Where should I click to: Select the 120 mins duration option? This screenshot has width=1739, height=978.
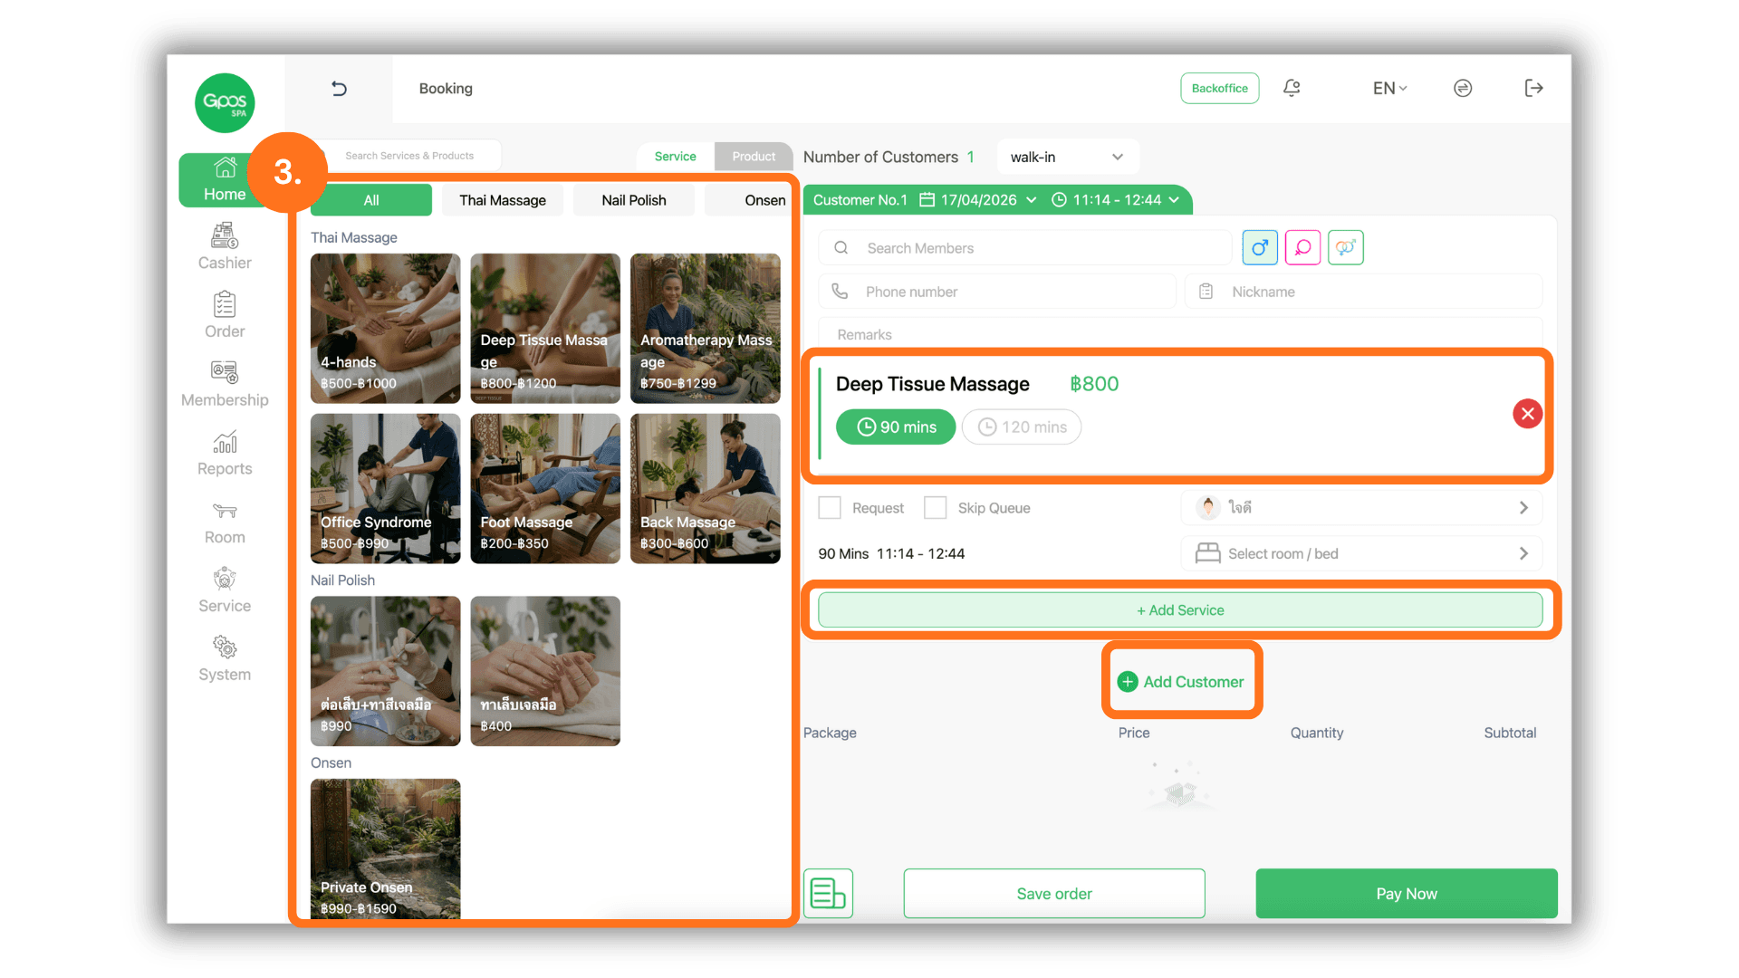pyautogui.click(x=1022, y=427)
